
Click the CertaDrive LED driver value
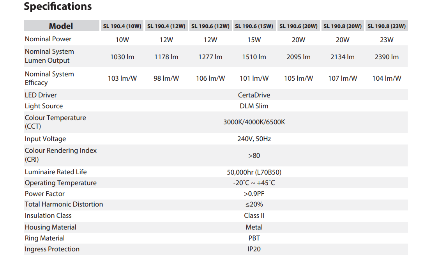[254, 95]
